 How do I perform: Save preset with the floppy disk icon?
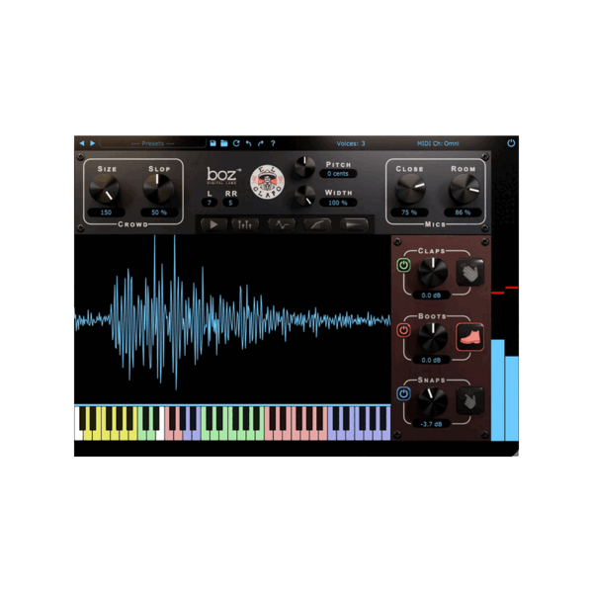(x=212, y=143)
